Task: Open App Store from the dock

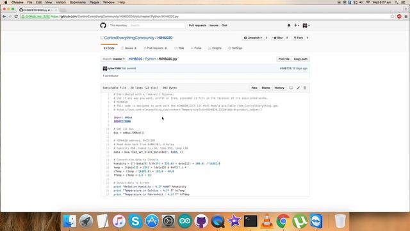Action: (152, 221)
